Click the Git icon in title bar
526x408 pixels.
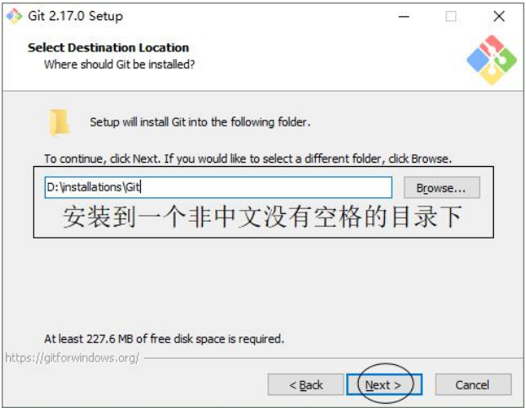point(14,16)
